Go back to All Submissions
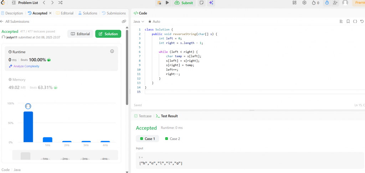 pyautogui.click(x=15, y=21)
